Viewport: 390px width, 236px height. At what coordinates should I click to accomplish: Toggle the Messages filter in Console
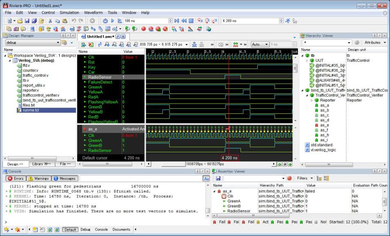click(x=64, y=178)
